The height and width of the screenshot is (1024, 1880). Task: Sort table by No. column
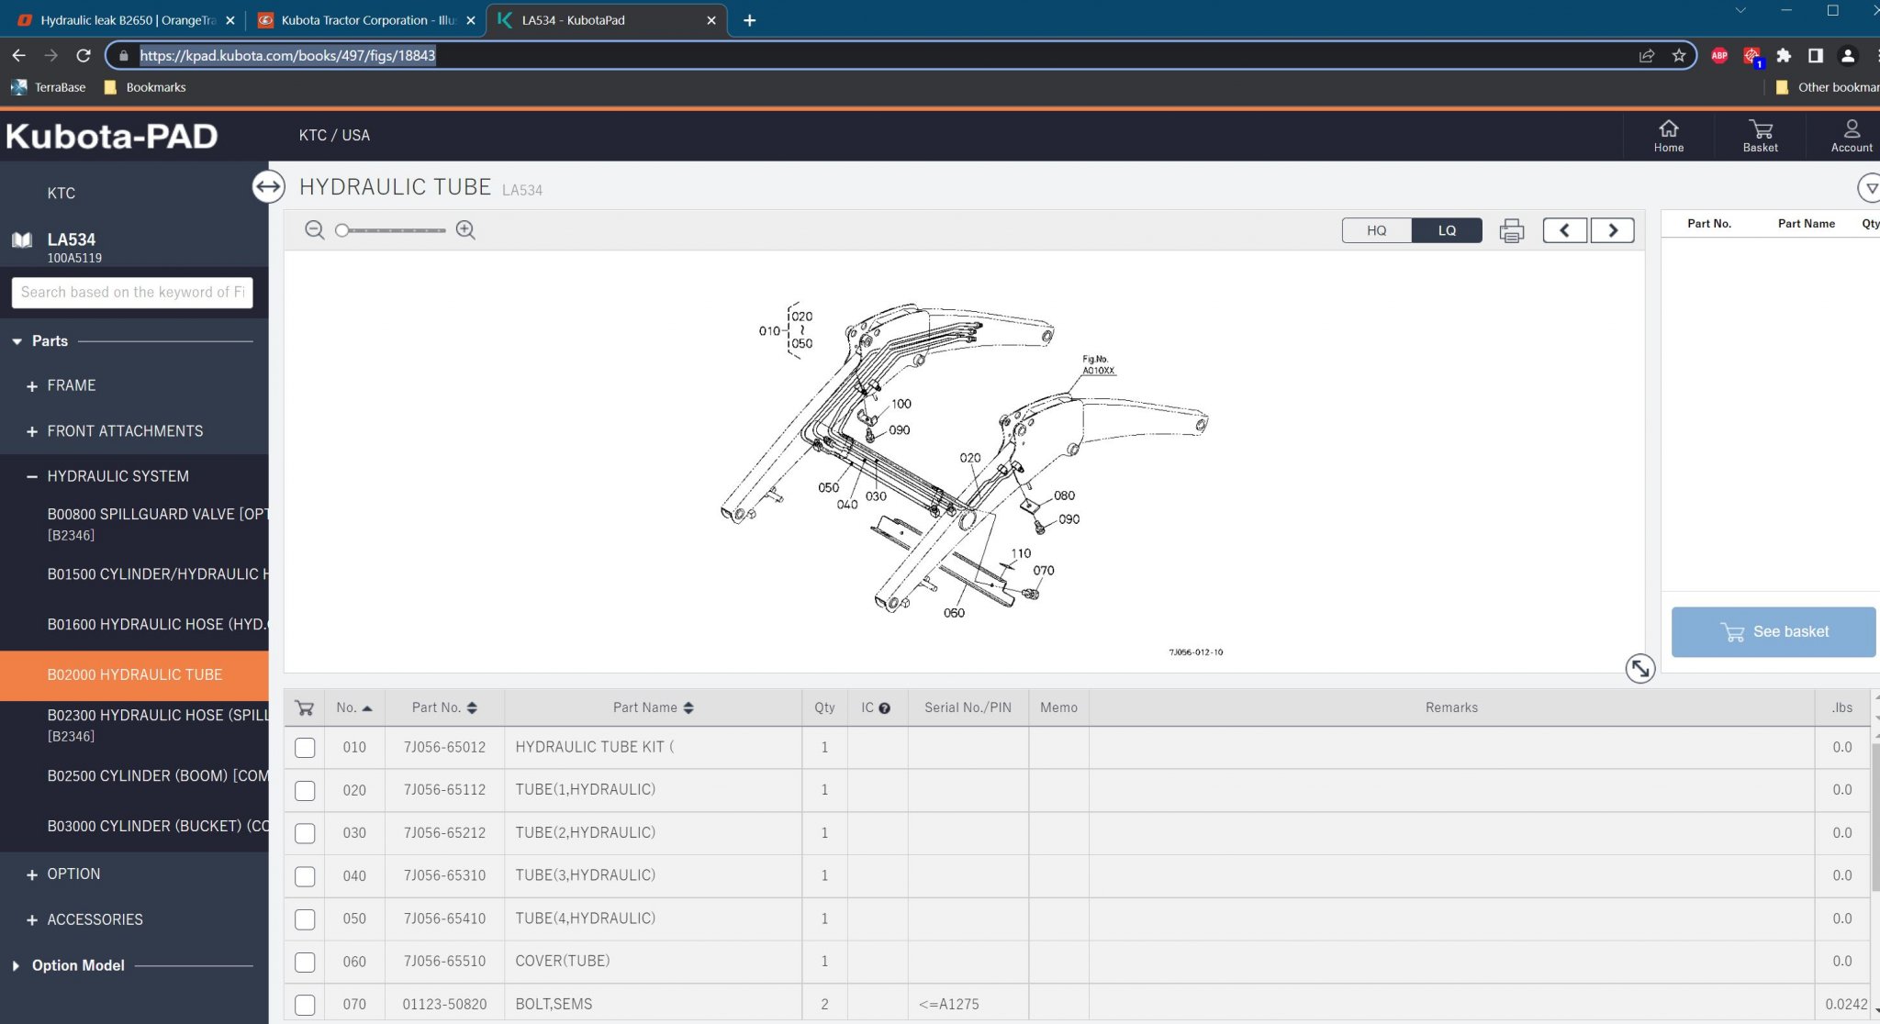354,707
